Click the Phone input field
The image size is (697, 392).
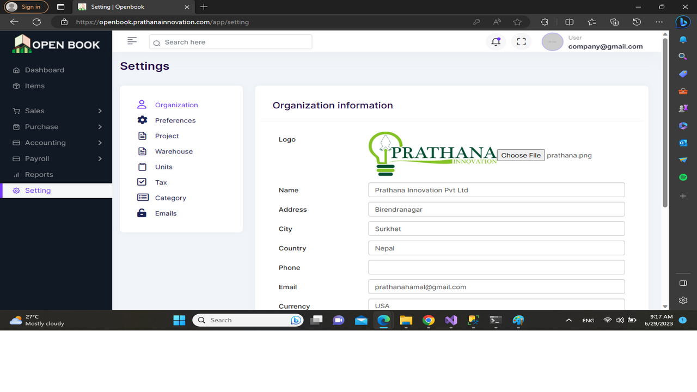[496, 267]
